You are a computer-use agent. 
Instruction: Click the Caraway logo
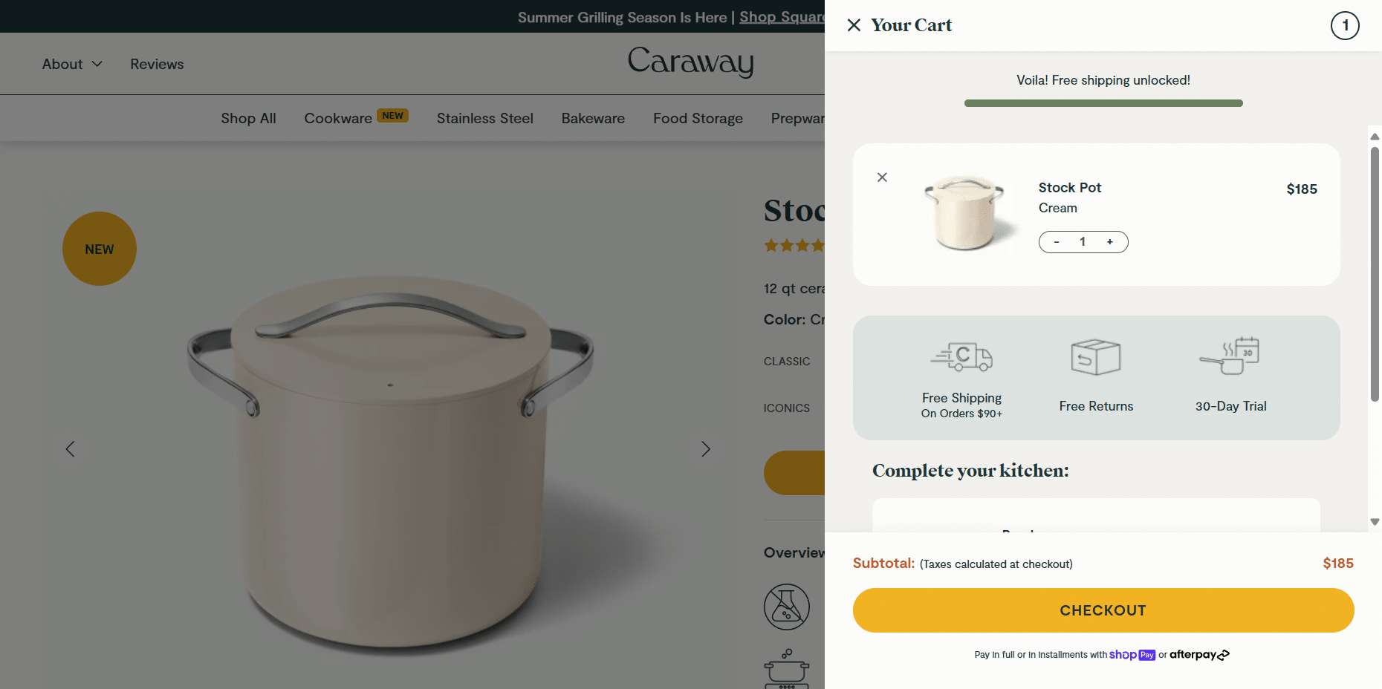[691, 64]
